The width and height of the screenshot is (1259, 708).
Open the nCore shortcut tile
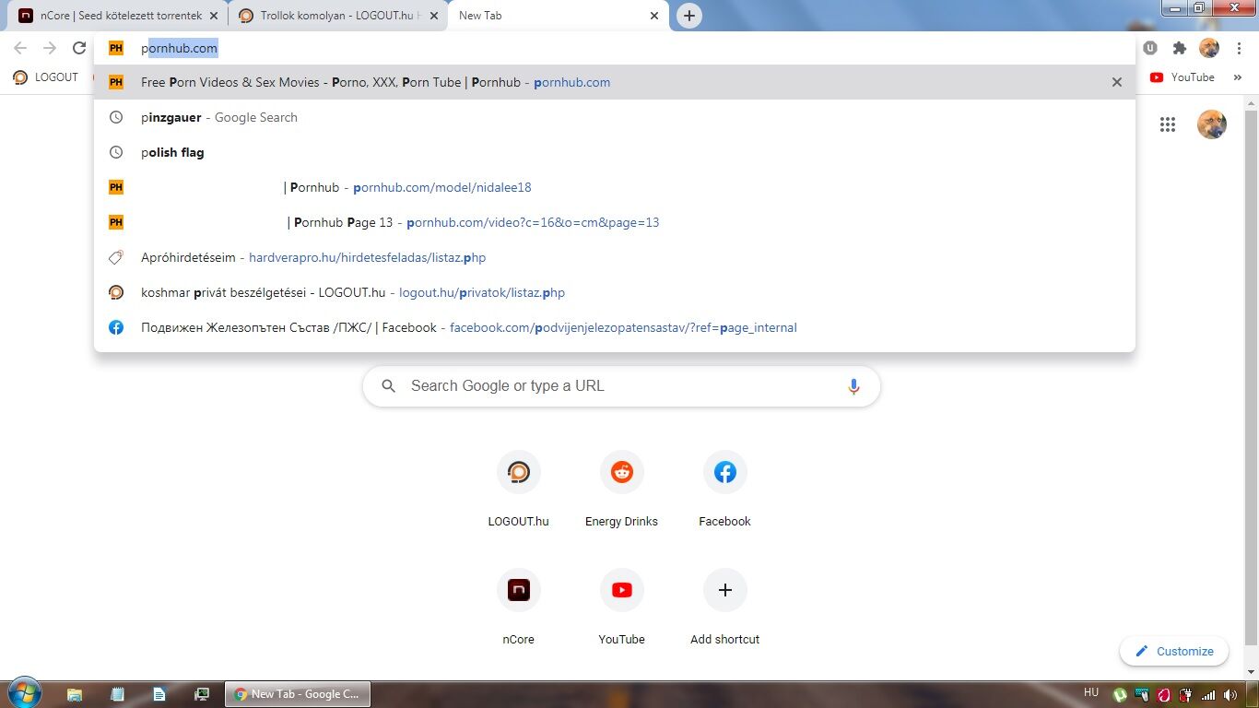518,608
